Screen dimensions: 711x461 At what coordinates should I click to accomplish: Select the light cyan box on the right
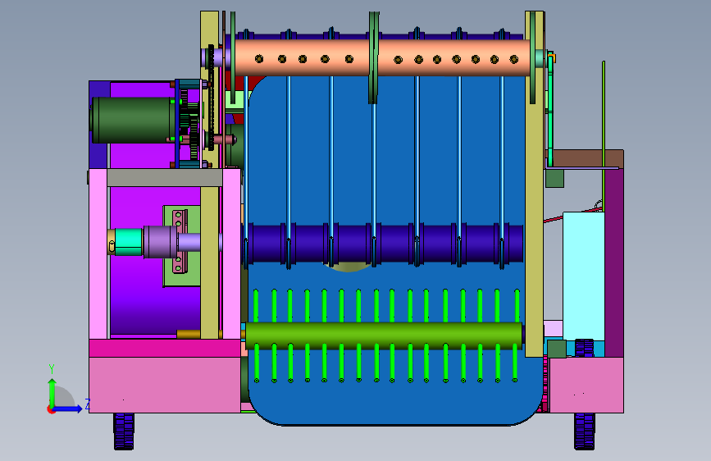(x=584, y=276)
